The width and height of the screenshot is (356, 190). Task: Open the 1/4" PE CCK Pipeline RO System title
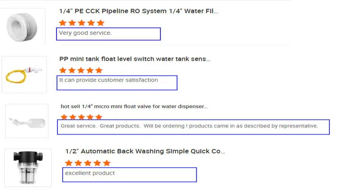(x=139, y=11)
